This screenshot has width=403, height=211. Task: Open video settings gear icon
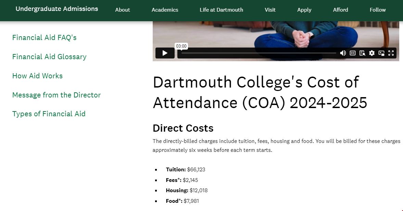pyautogui.click(x=372, y=53)
